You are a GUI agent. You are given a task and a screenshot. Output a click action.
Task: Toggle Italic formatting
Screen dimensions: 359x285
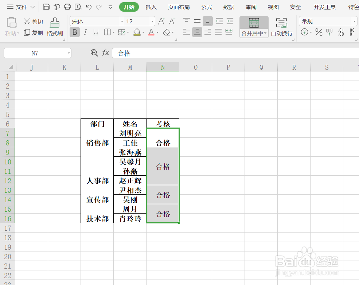[85, 32]
